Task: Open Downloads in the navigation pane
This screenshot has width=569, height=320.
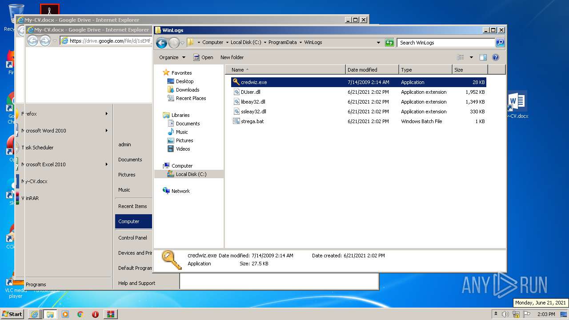Action: point(187,90)
